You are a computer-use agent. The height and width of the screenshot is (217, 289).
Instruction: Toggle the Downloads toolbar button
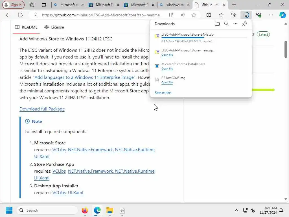pyautogui.click(x=246, y=15)
